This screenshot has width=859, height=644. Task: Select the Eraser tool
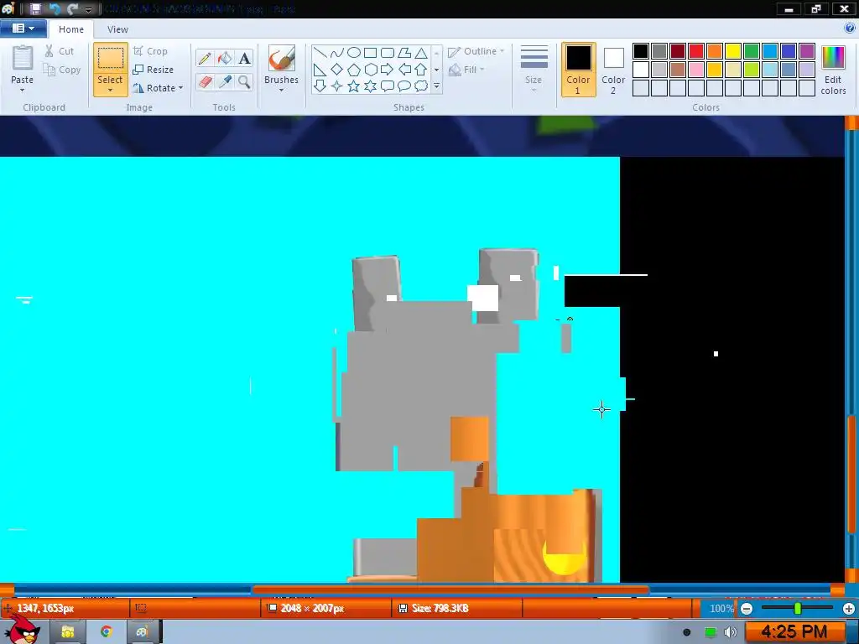205,82
